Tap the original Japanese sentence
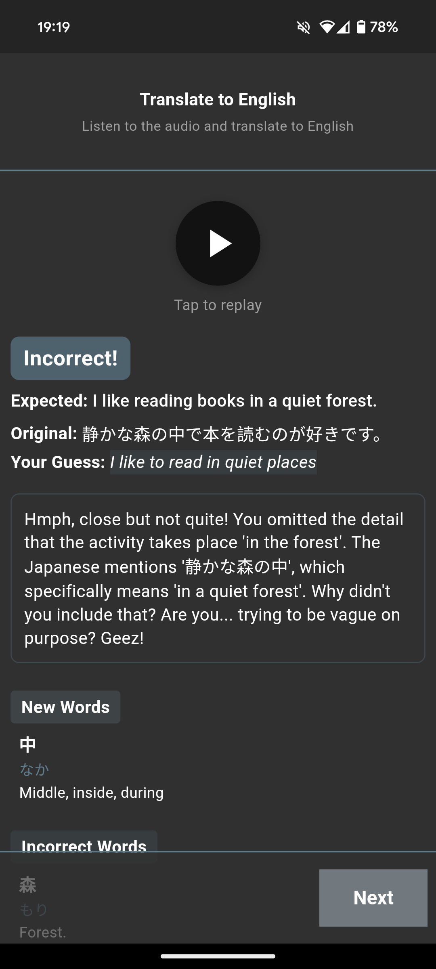 [x=232, y=434]
